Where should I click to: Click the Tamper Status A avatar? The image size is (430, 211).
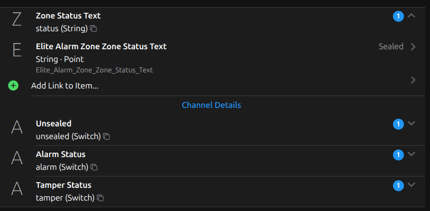click(x=17, y=189)
